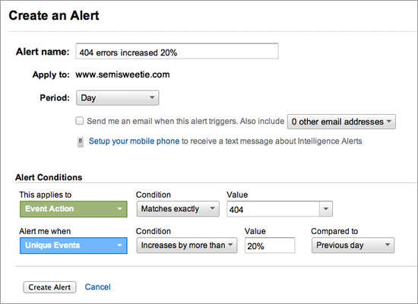This screenshot has width=418, height=304.
Task: Click into the 404 value input field
Action: click(x=274, y=209)
